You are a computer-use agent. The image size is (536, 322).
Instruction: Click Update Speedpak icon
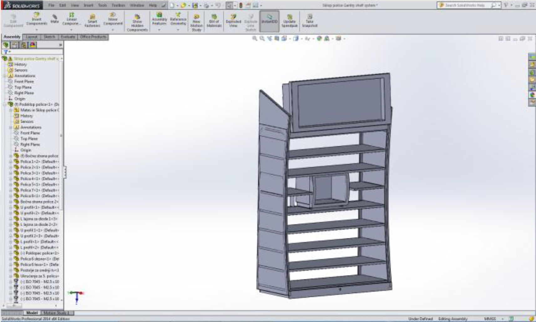click(289, 21)
